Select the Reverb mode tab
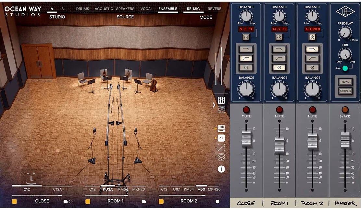Screen dimensions: 361x210 coord(215,9)
